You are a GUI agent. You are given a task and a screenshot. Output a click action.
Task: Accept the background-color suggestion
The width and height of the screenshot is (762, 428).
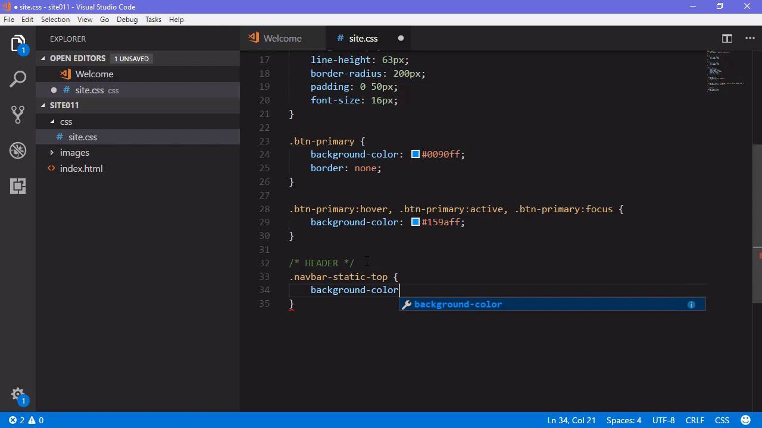(552, 304)
